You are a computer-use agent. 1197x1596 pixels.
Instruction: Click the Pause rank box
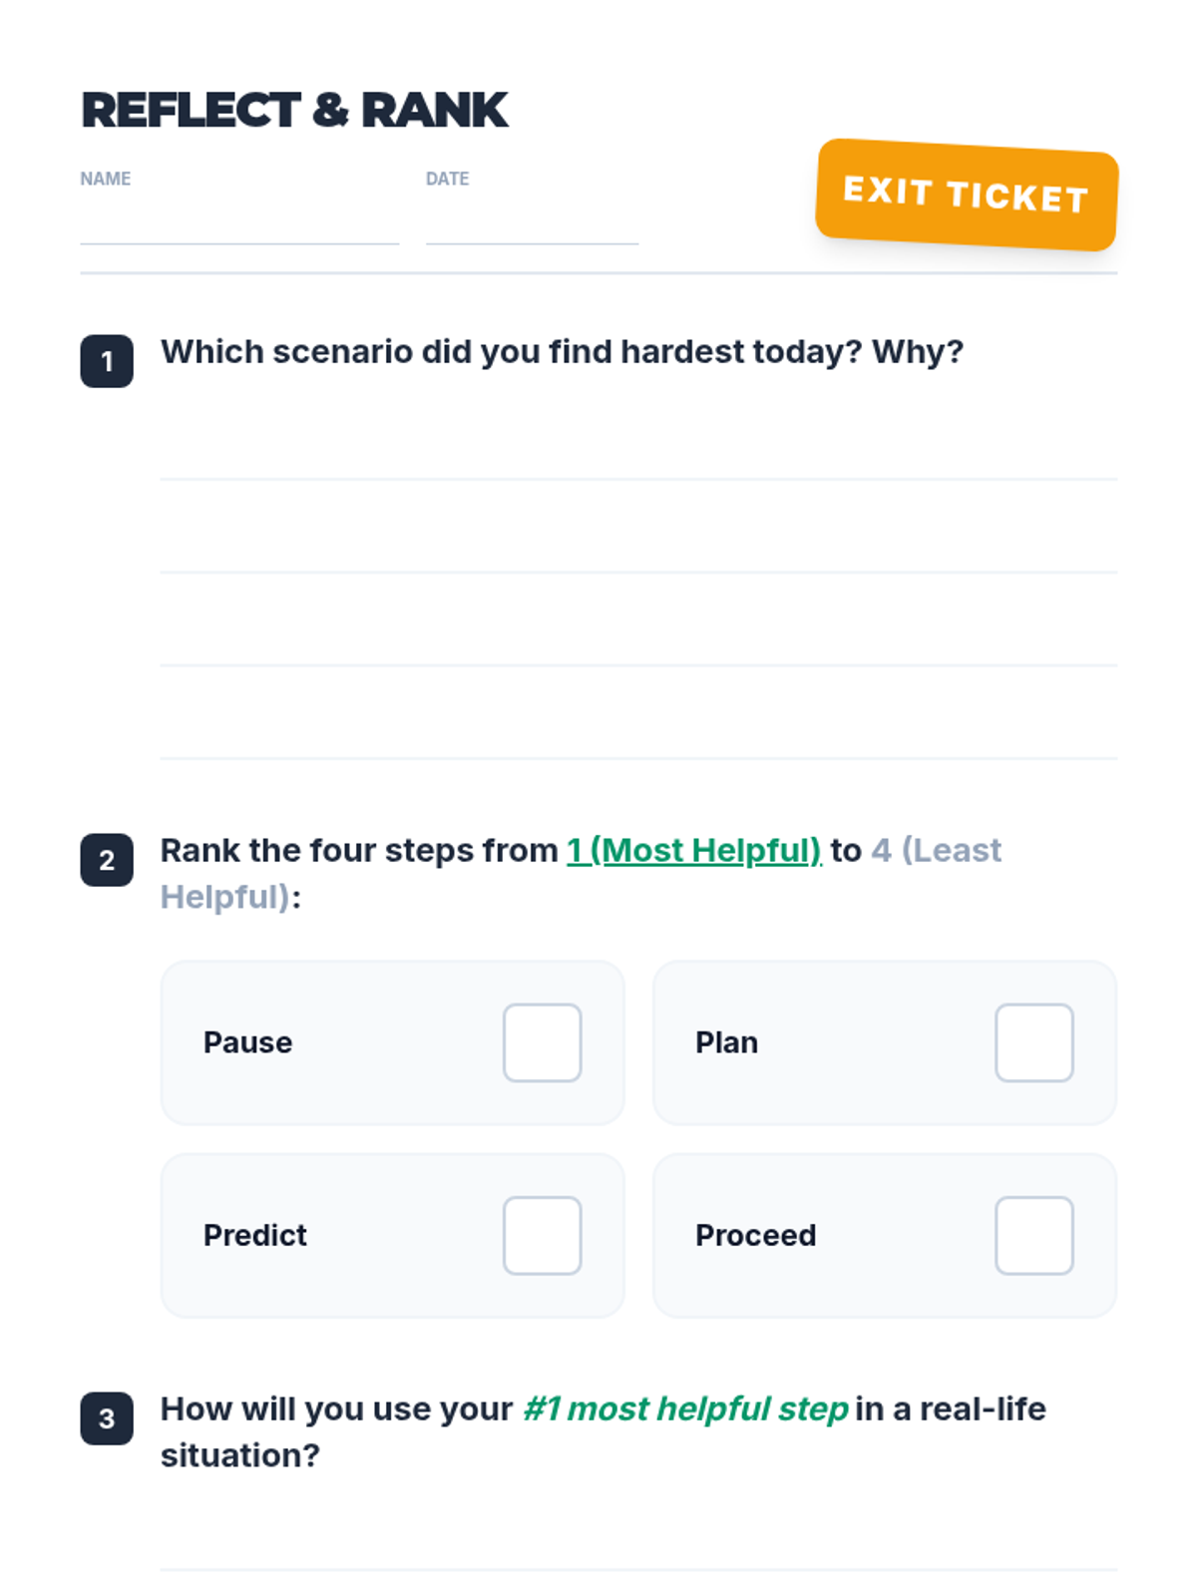pos(542,1042)
